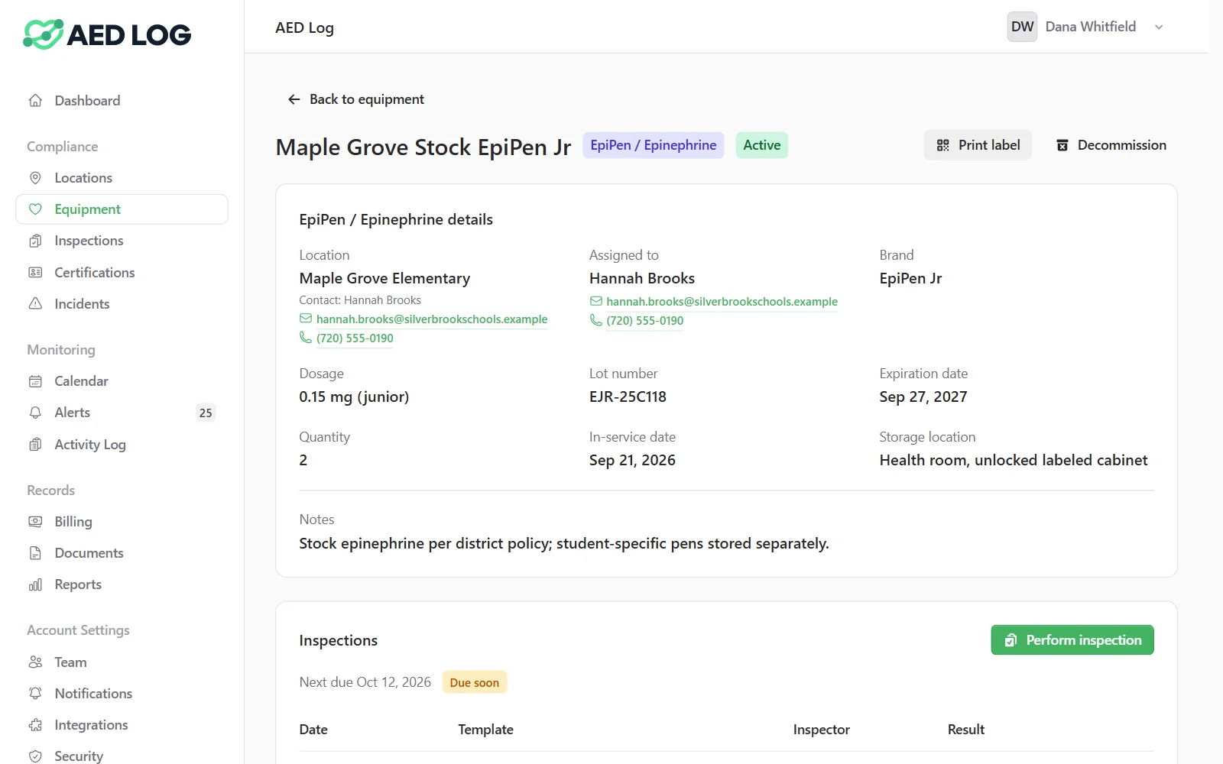Click the Decommission button
Viewport: 1223px width, 764px height.
1111,145
